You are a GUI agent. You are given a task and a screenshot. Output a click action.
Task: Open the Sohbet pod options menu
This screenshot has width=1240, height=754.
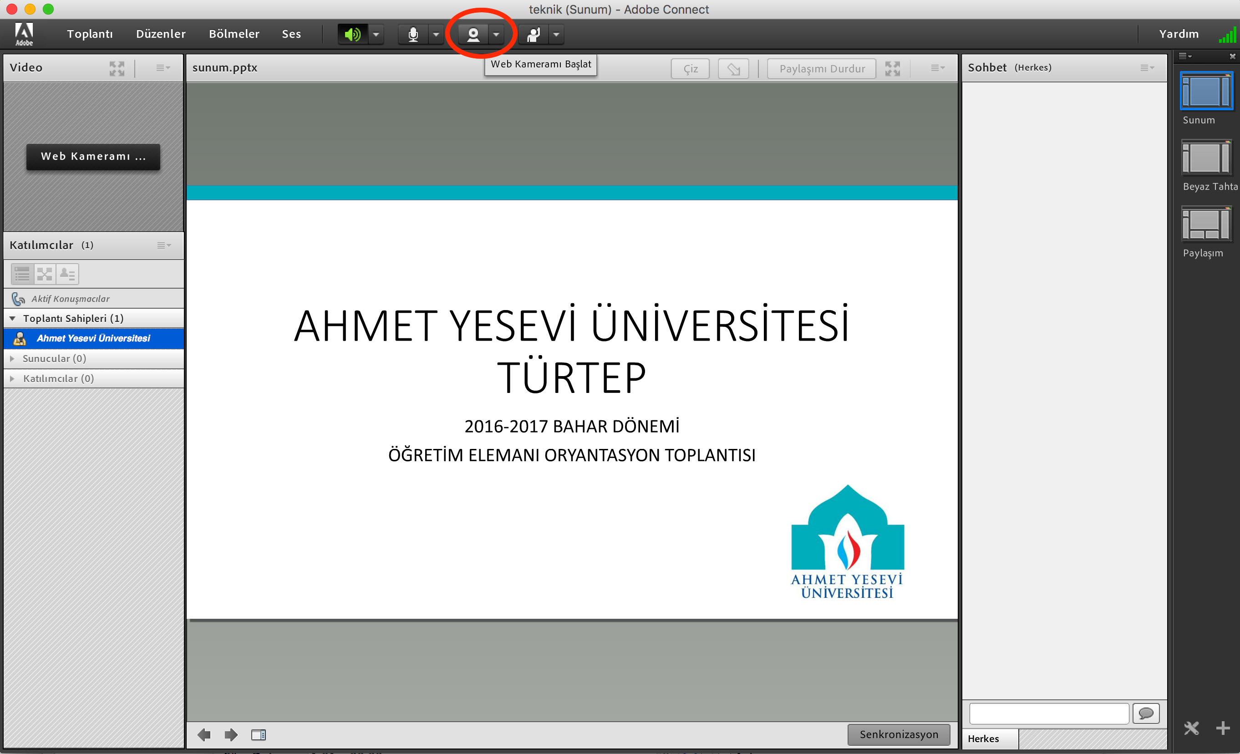click(1147, 68)
